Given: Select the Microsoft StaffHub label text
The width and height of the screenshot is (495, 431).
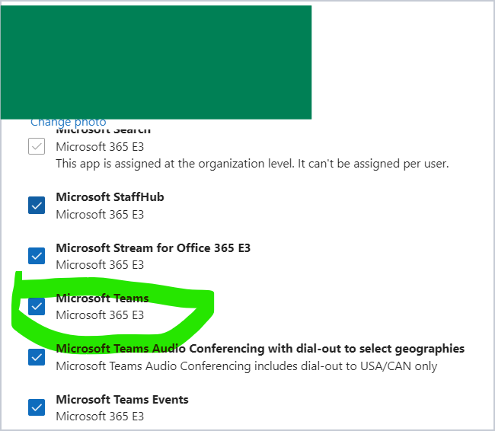Looking at the screenshot, I should [x=110, y=197].
